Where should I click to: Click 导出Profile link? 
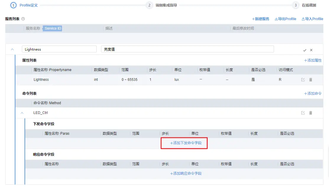(x=285, y=19)
